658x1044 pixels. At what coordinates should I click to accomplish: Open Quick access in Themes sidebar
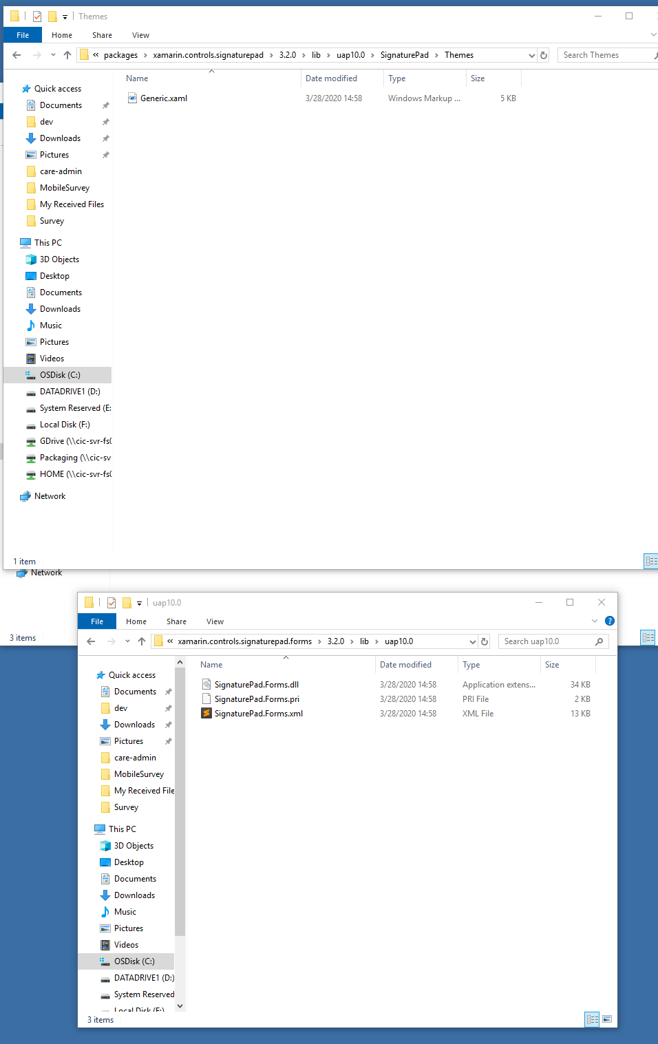coord(58,89)
